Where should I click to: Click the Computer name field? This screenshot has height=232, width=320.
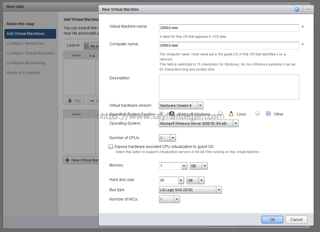(229, 45)
